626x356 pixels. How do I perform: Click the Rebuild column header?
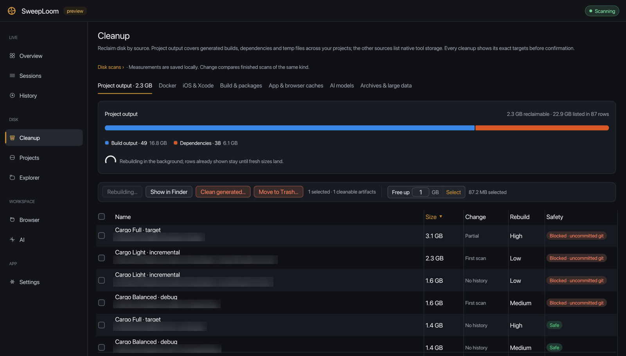point(520,217)
